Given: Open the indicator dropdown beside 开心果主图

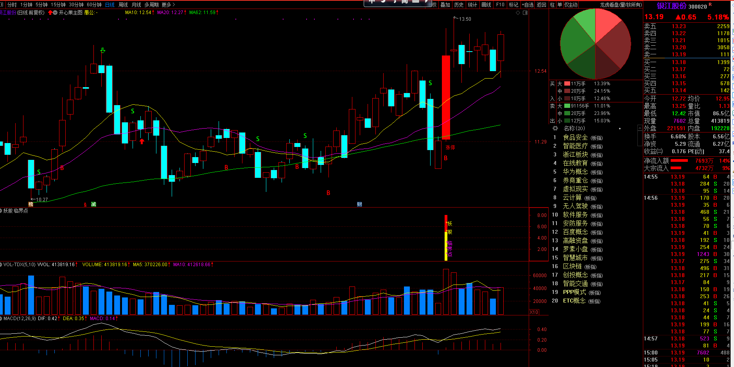Looking at the screenshot, I should 56,13.
